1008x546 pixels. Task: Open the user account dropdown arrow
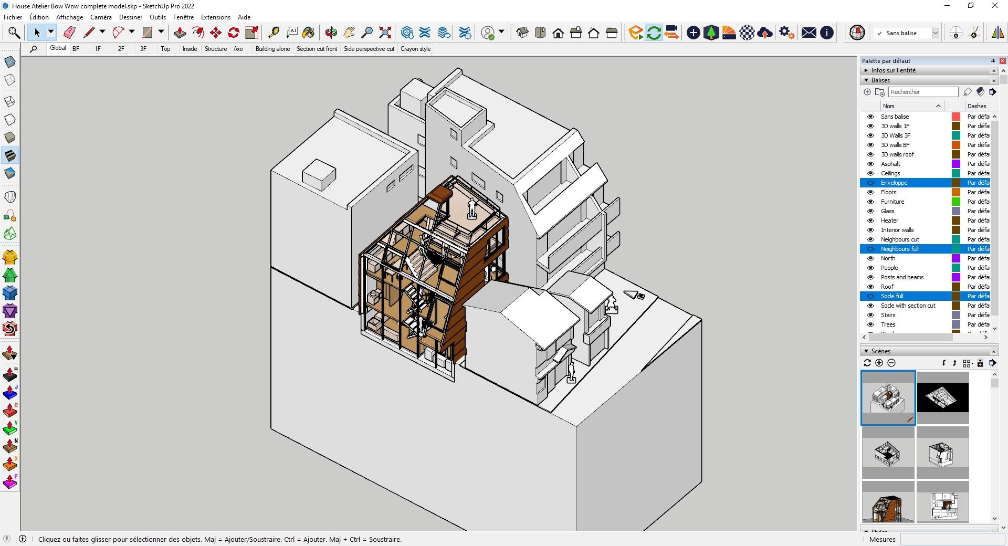click(501, 32)
